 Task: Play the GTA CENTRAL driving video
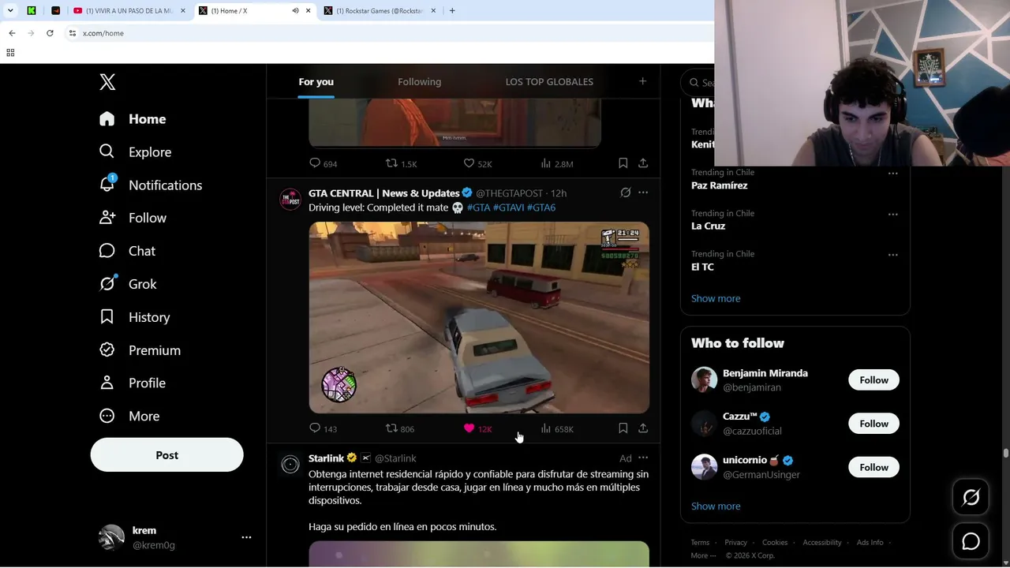click(x=479, y=317)
